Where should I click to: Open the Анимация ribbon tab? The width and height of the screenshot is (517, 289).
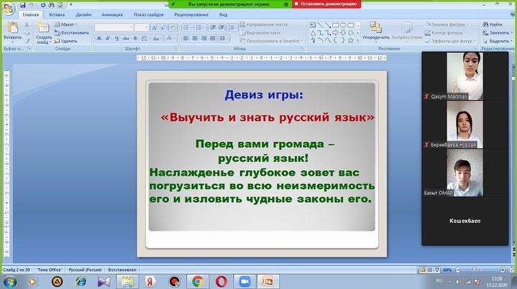tap(111, 14)
